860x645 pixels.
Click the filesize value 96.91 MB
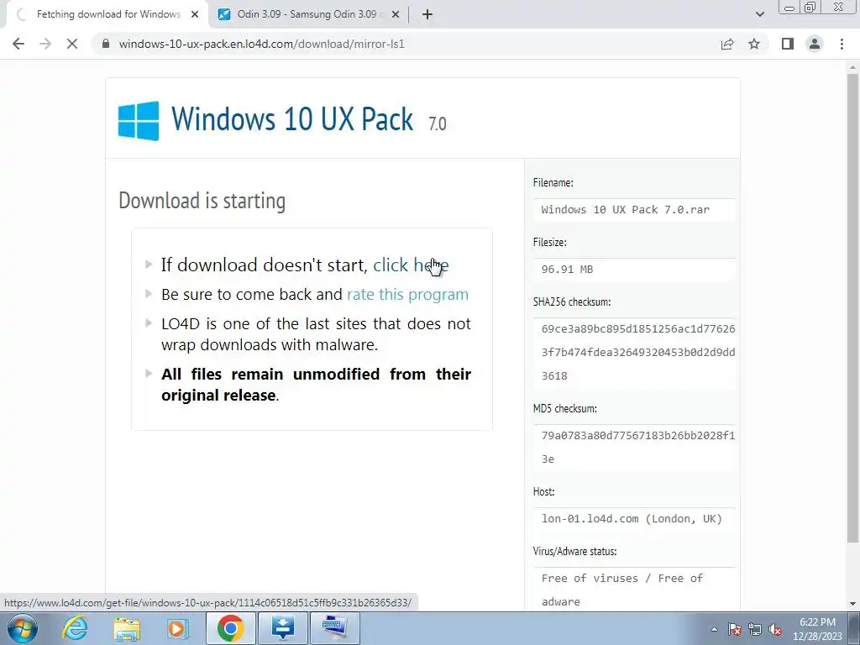567,270
